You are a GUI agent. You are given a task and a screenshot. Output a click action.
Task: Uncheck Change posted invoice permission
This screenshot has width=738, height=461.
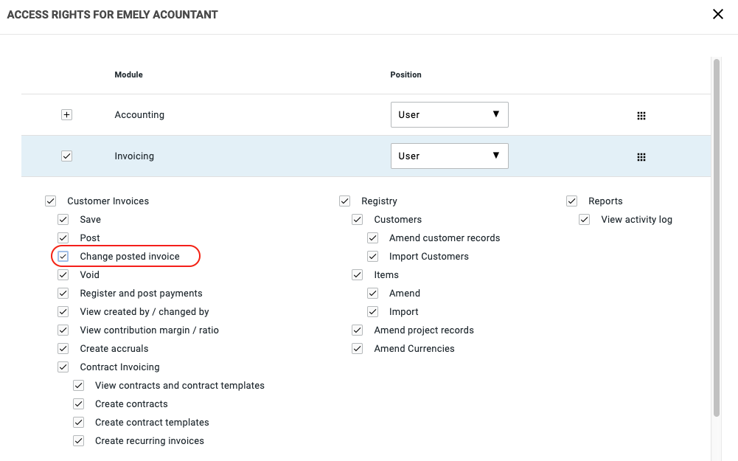[x=63, y=257]
